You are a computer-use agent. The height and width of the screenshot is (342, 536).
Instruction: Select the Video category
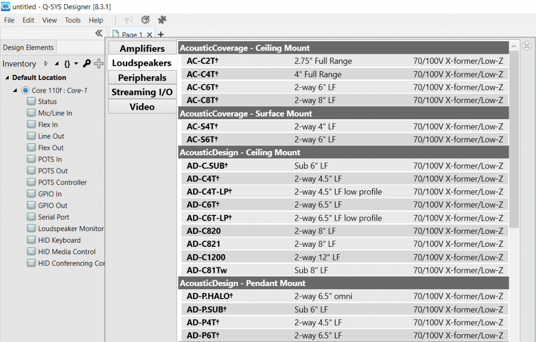(x=142, y=107)
